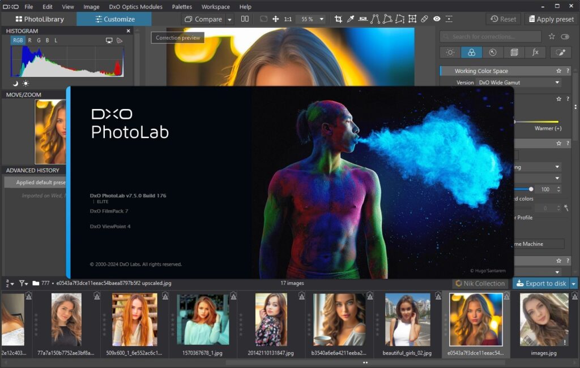Expand the Export to disk arrow menu
This screenshot has width=580, height=368.
[574, 283]
